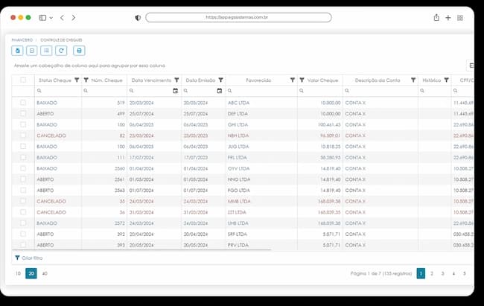Go forward with browser forward arrow

click(x=74, y=18)
